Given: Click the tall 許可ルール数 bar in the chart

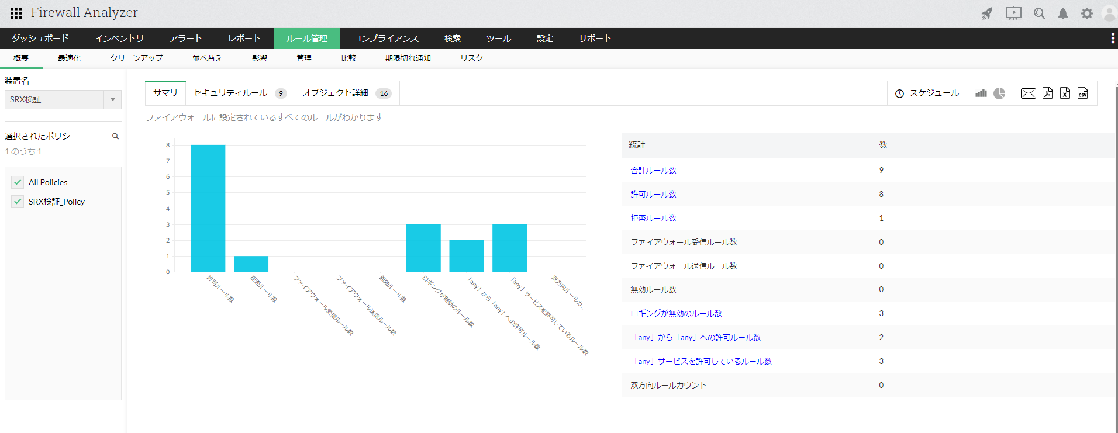Looking at the screenshot, I should click(208, 208).
